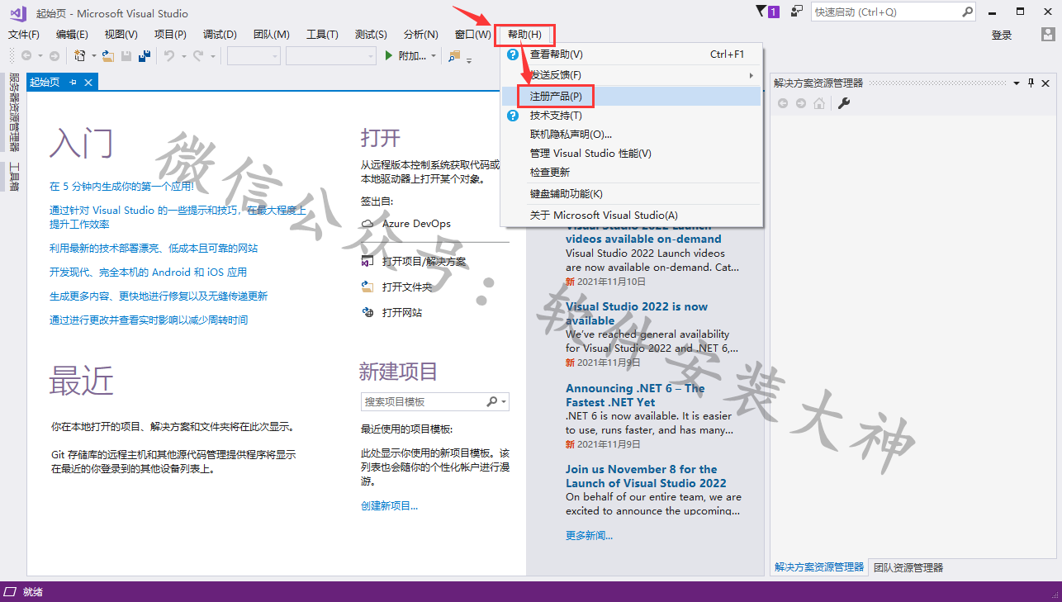Open the solution configurations combo box
The height and width of the screenshot is (602, 1062).
click(254, 55)
